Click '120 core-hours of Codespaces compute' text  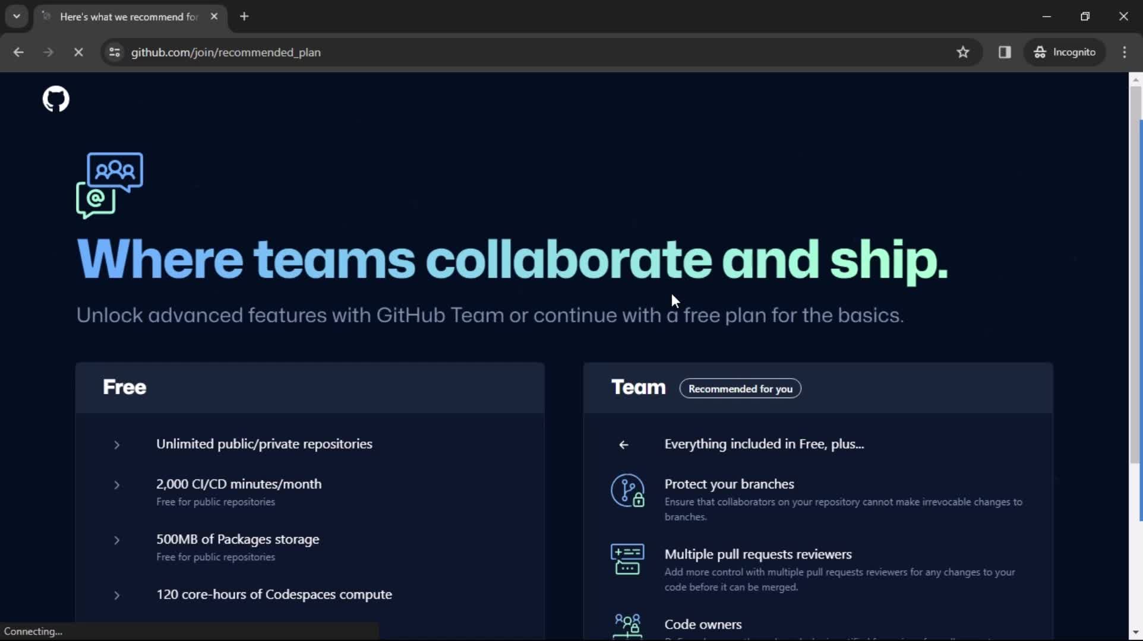(274, 594)
